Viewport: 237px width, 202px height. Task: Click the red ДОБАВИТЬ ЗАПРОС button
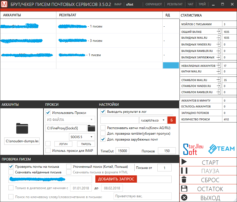116,179
